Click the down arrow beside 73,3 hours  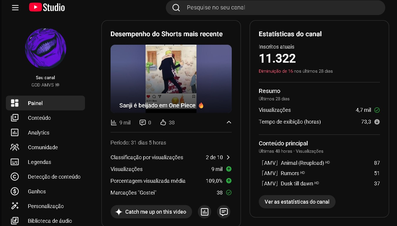click(377, 122)
